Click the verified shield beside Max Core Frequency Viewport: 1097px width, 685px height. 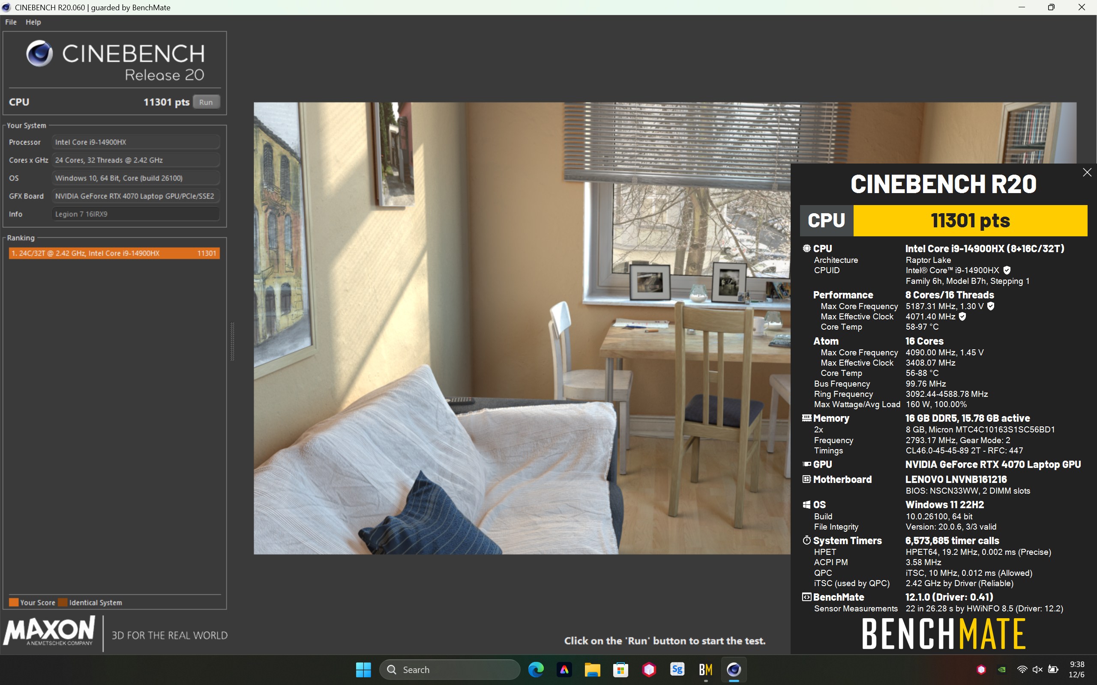pyautogui.click(x=991, y=306)
